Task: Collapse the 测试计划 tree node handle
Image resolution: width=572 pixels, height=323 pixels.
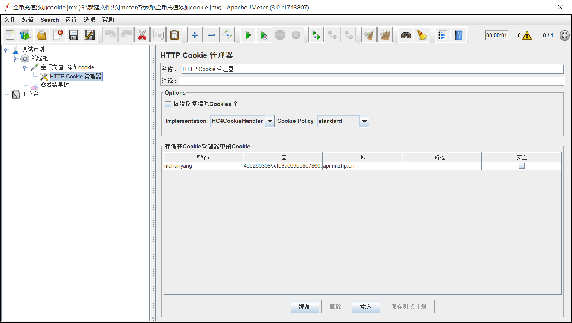Action: coord(6,49)
